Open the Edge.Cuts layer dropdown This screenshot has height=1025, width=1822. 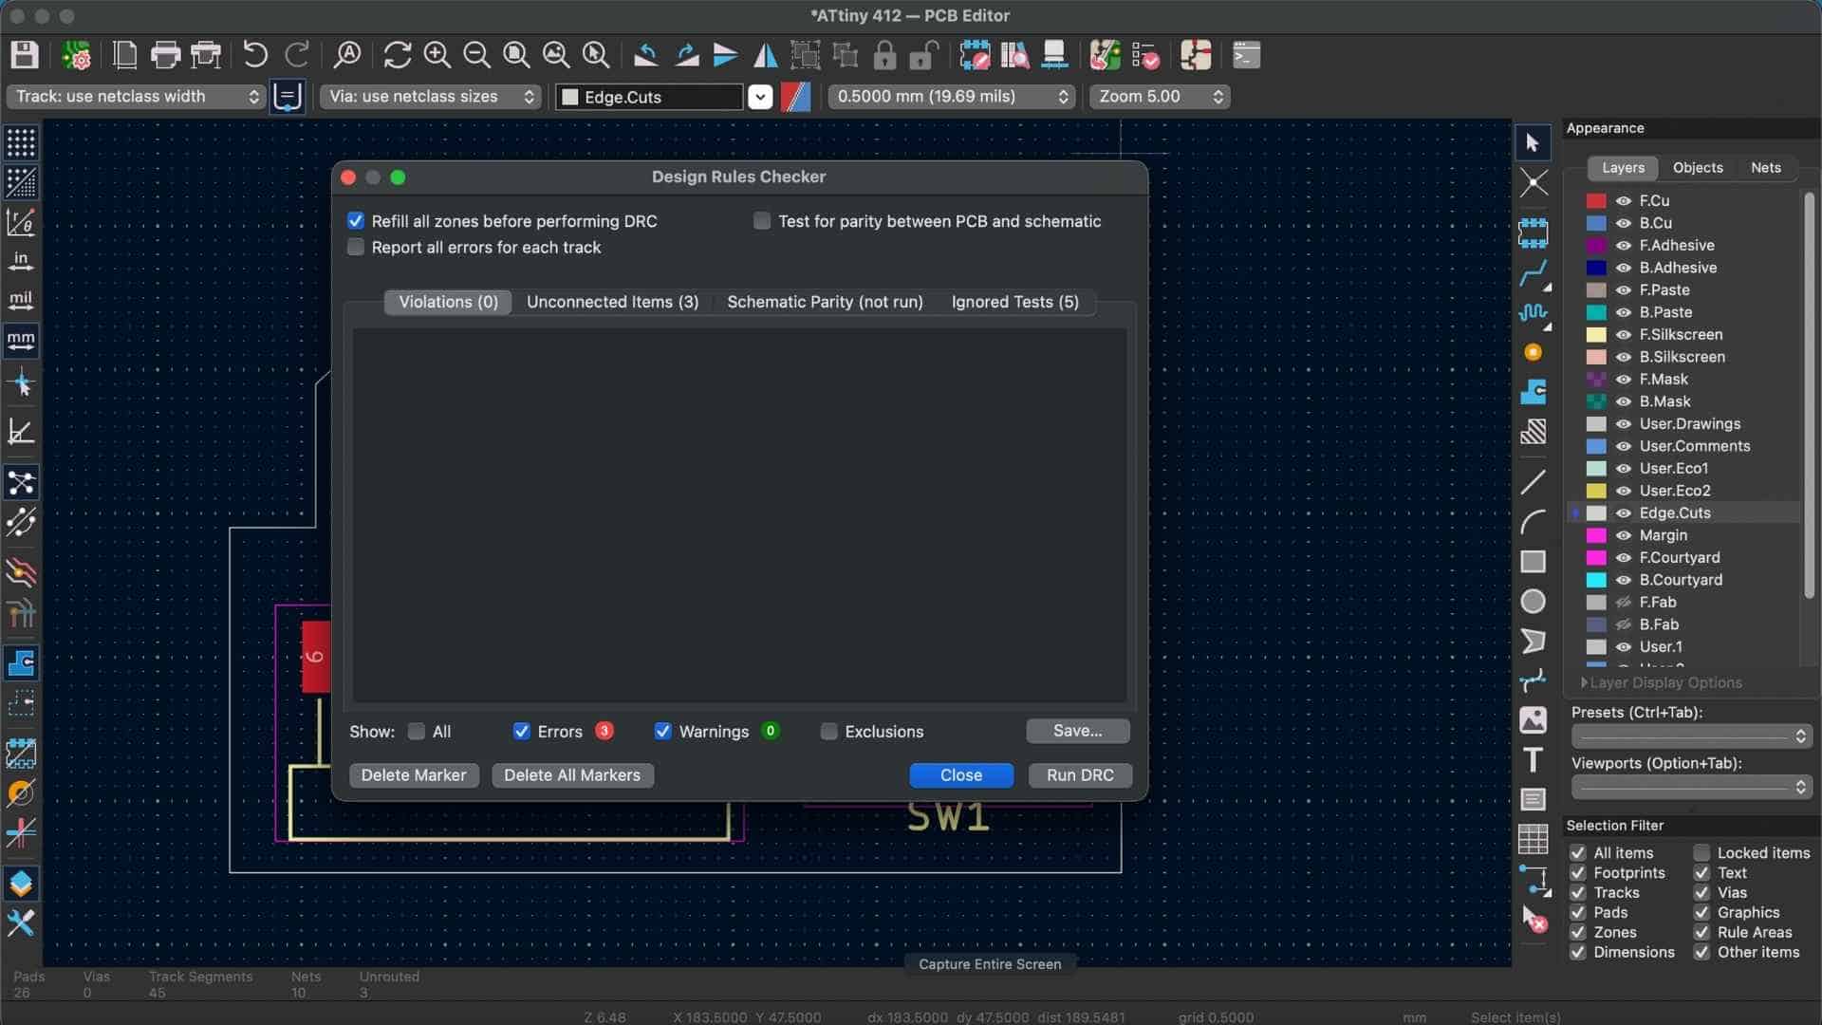pos(760,97)
